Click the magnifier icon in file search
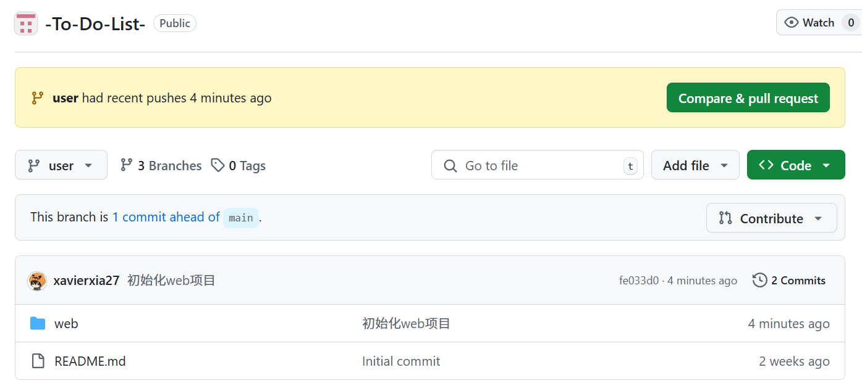862x383 pixels. click(x=450, y=165)
